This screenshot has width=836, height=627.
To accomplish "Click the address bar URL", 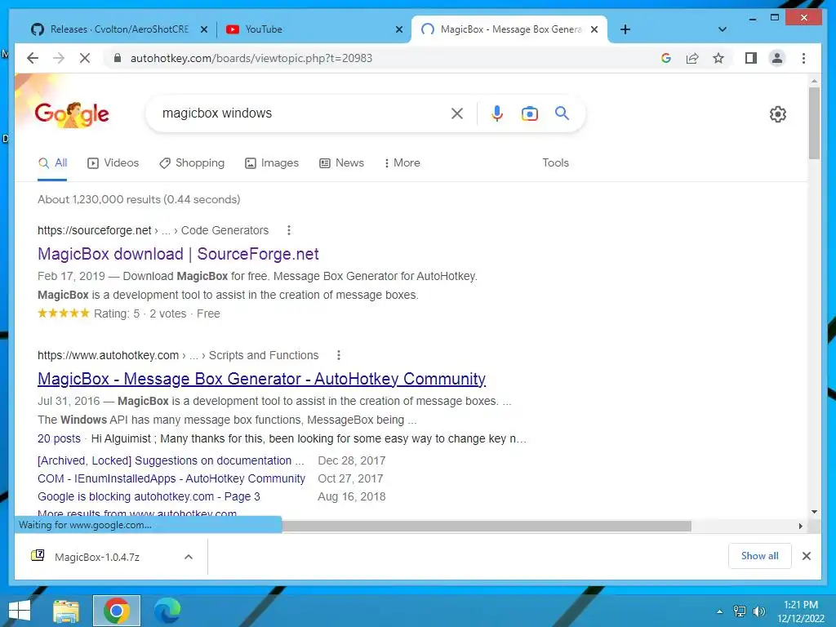I will point(251,58).
